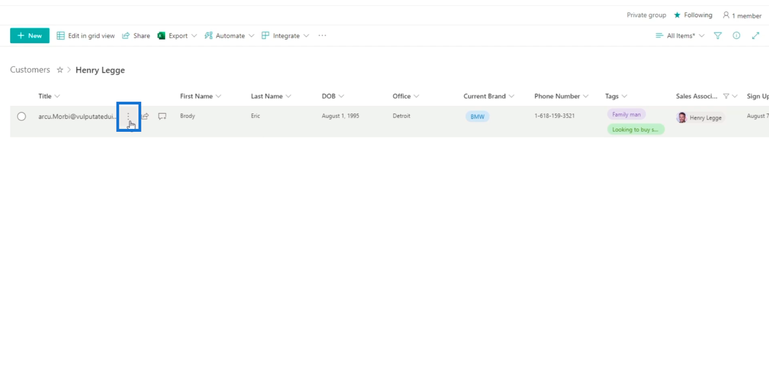Screen dimensions: 769x386
Task: Click the New item button
Action: point(30,36)
